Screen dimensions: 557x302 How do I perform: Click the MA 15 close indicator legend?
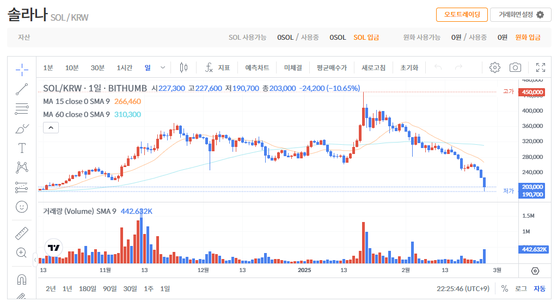tap(76, 102)
